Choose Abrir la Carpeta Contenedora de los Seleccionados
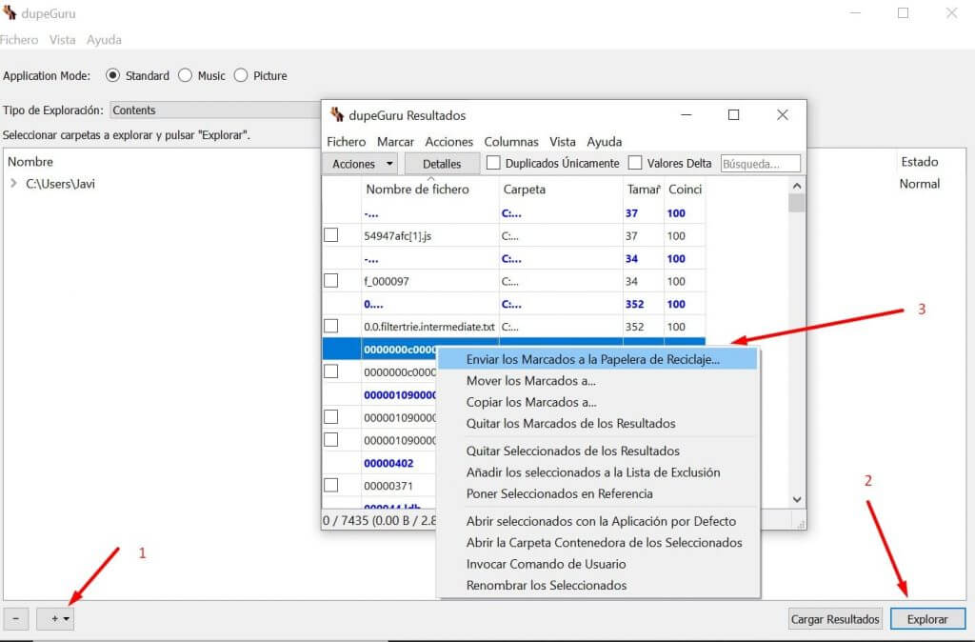 point(598,543)
